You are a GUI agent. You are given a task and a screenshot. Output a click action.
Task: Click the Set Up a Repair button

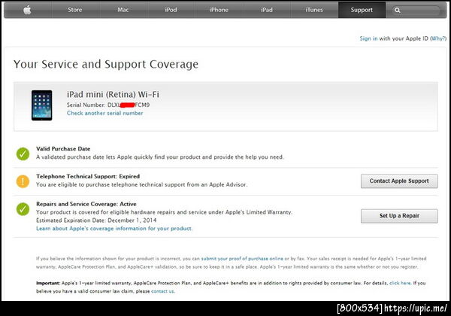(399, 216)
